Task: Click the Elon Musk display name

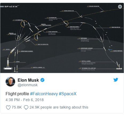Action: point(28,80)
